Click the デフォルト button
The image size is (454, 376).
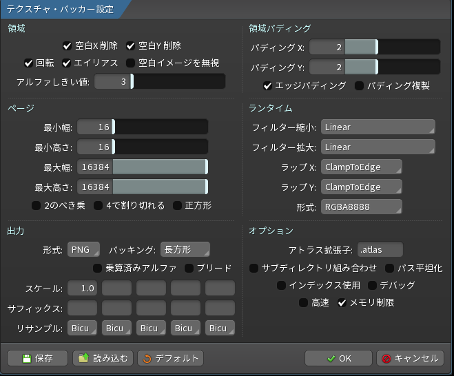tap(171, 358)
